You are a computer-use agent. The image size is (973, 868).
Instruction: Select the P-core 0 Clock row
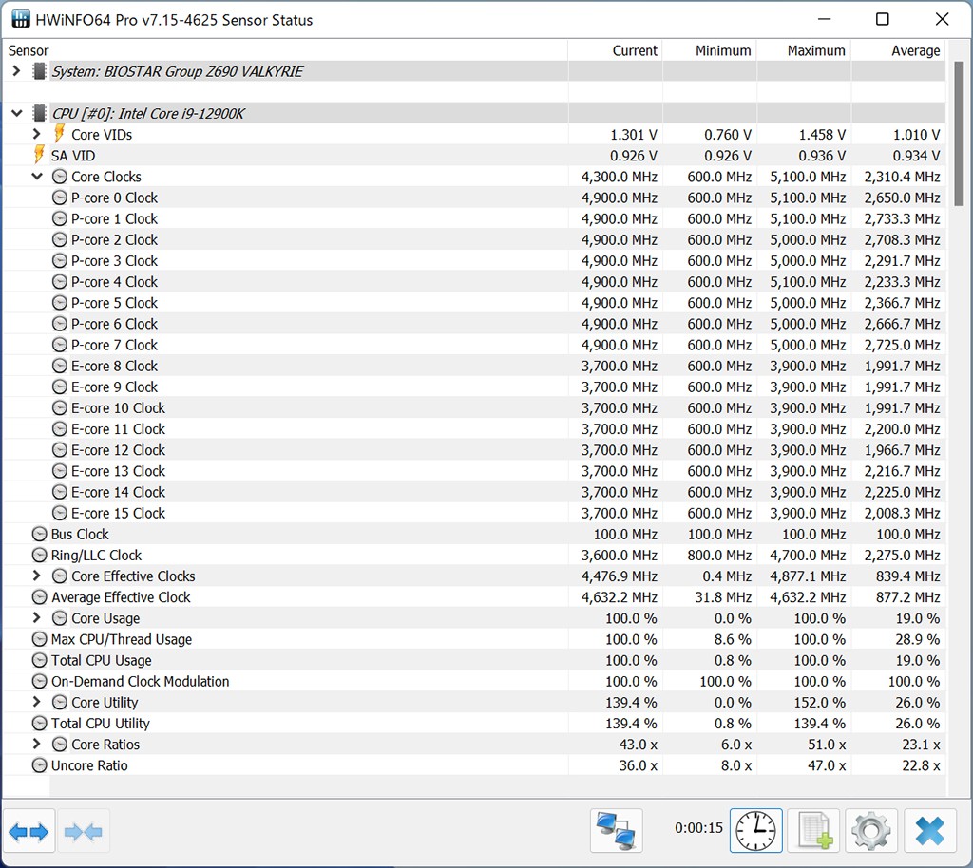pyautogui.click(x=114, y=198)
